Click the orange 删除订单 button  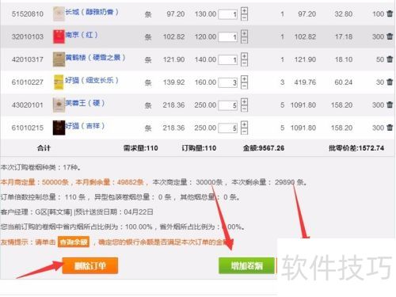90,265
